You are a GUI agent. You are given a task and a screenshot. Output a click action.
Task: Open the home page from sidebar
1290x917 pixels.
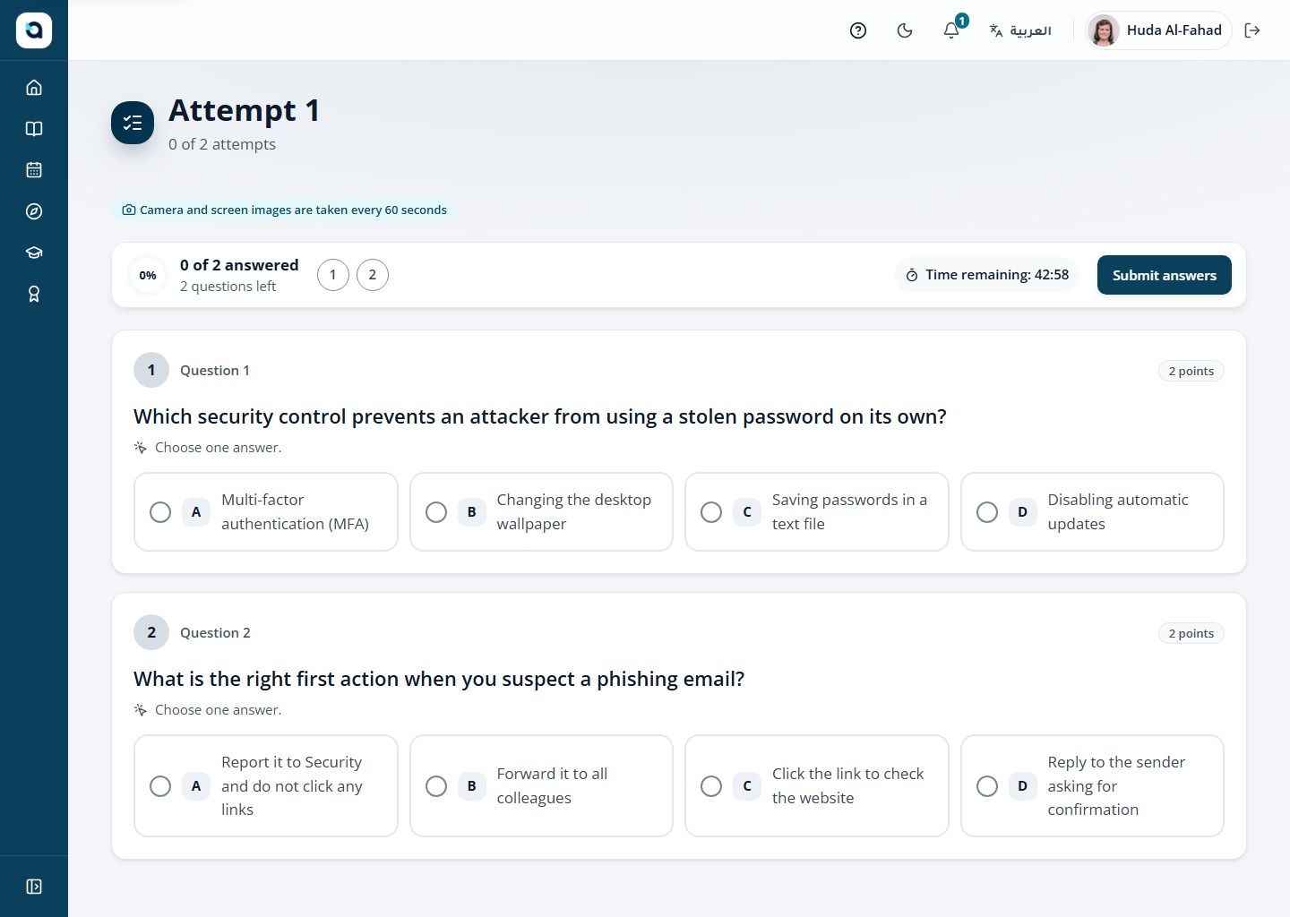click(x=34, y=88)
